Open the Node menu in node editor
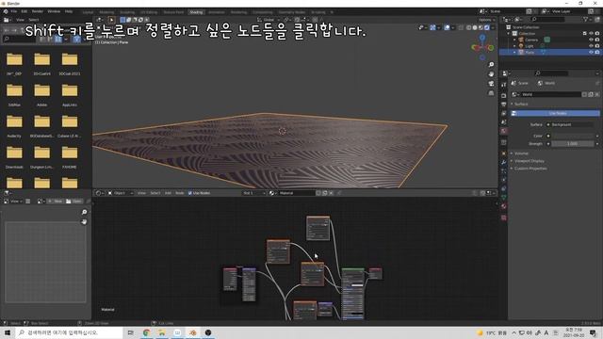 180,193
